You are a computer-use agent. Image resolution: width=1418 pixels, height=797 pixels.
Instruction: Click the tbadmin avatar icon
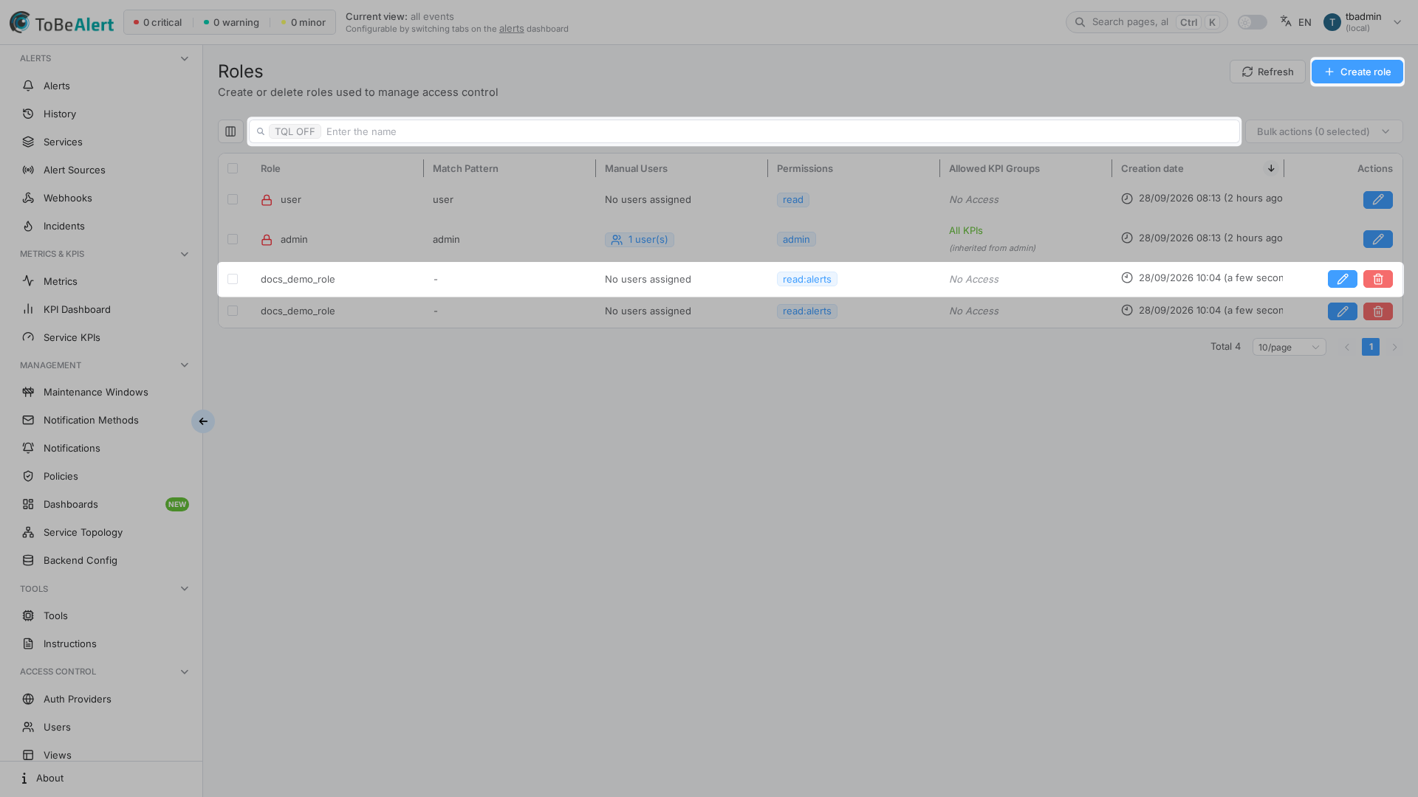(1332, 22)
